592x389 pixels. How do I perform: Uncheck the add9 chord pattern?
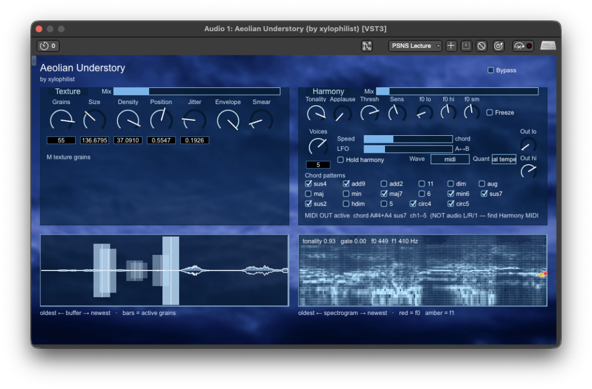point(346,184)
